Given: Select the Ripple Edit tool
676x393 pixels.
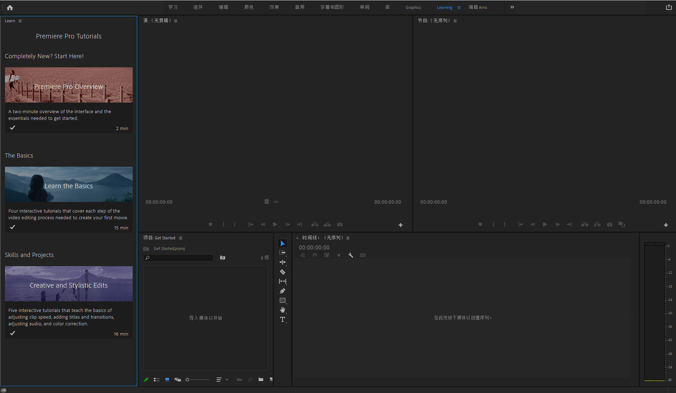Looking at the screenshot, I should pos(283,262).
